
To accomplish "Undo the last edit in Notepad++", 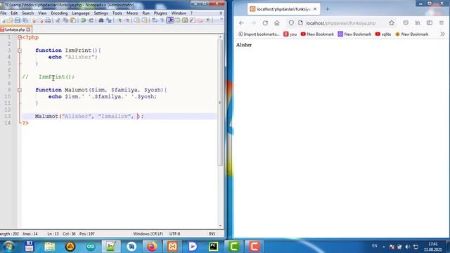I will click(x=84, y=20).
